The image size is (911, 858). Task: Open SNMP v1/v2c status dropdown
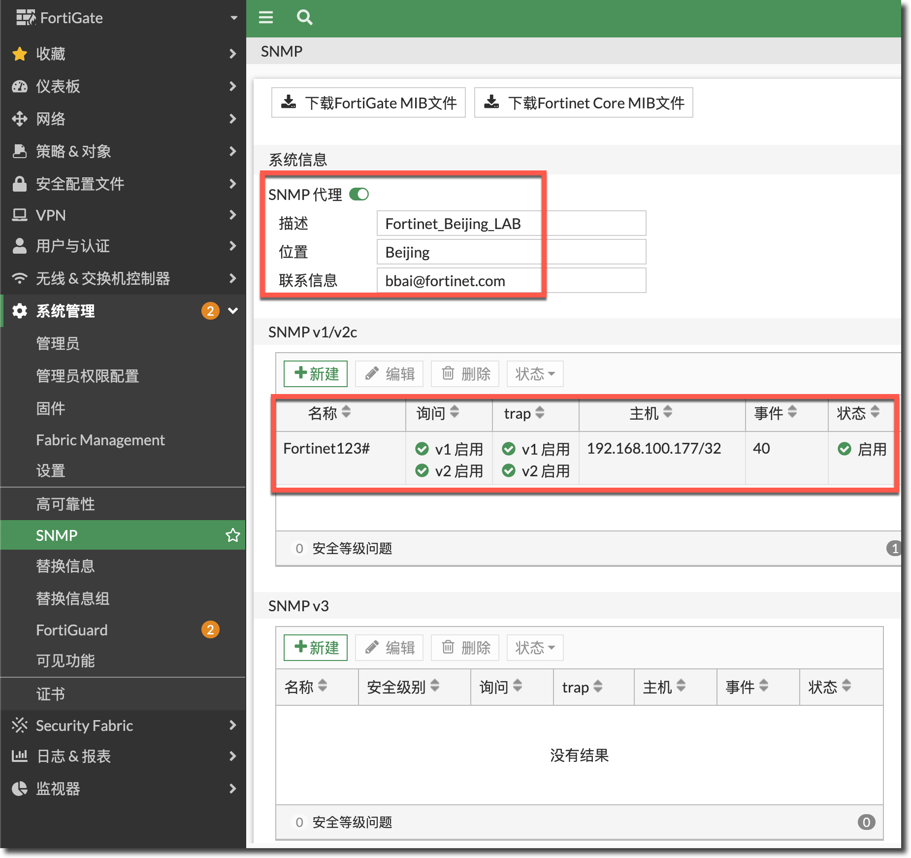click(535, 374)
